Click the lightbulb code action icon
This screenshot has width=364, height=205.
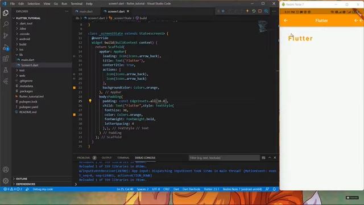[90, 101]
